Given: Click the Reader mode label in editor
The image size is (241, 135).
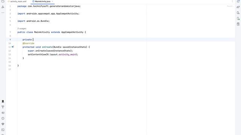Looking at the screenshot, I should [x=230, y=6].
